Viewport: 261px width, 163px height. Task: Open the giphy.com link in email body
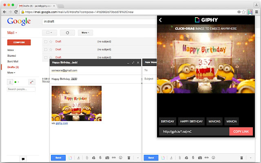tap(62, 123)
